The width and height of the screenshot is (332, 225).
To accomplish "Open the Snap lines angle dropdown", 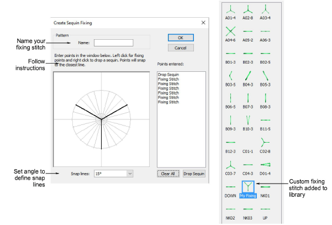I will (x=114, y=174).
